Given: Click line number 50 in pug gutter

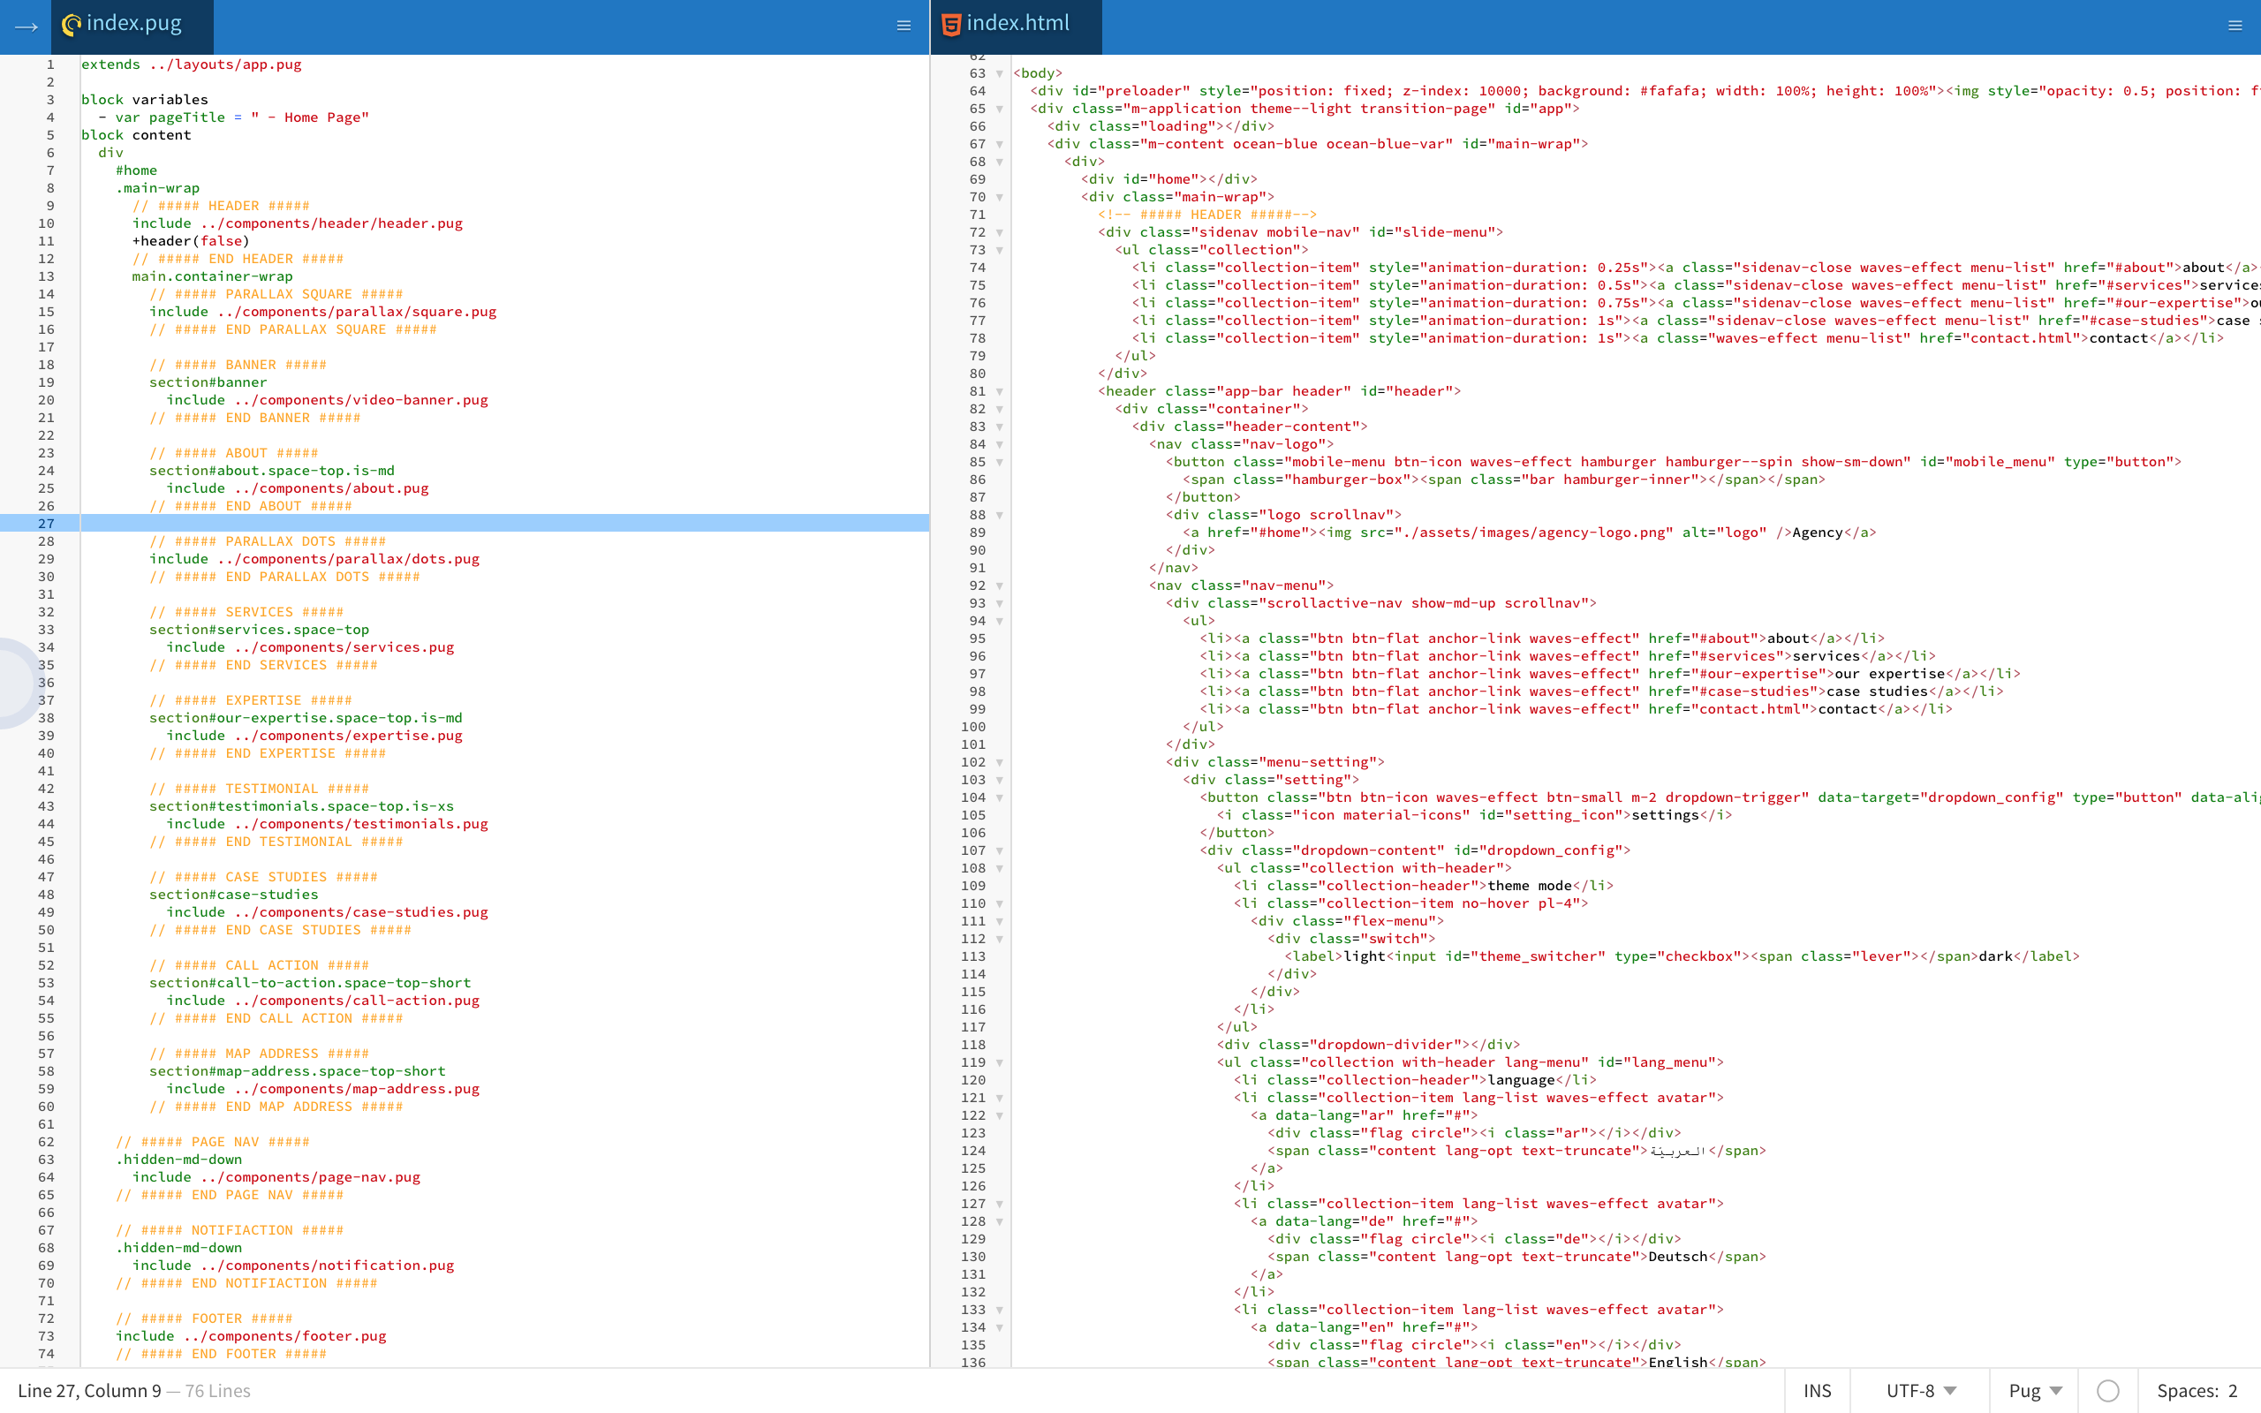Looking at the screenshot, I should [46, 930].
